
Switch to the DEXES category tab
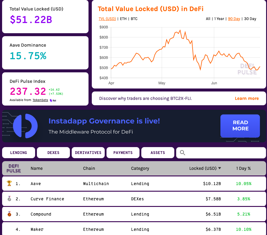pyautogui.click(x=53, y=152)
